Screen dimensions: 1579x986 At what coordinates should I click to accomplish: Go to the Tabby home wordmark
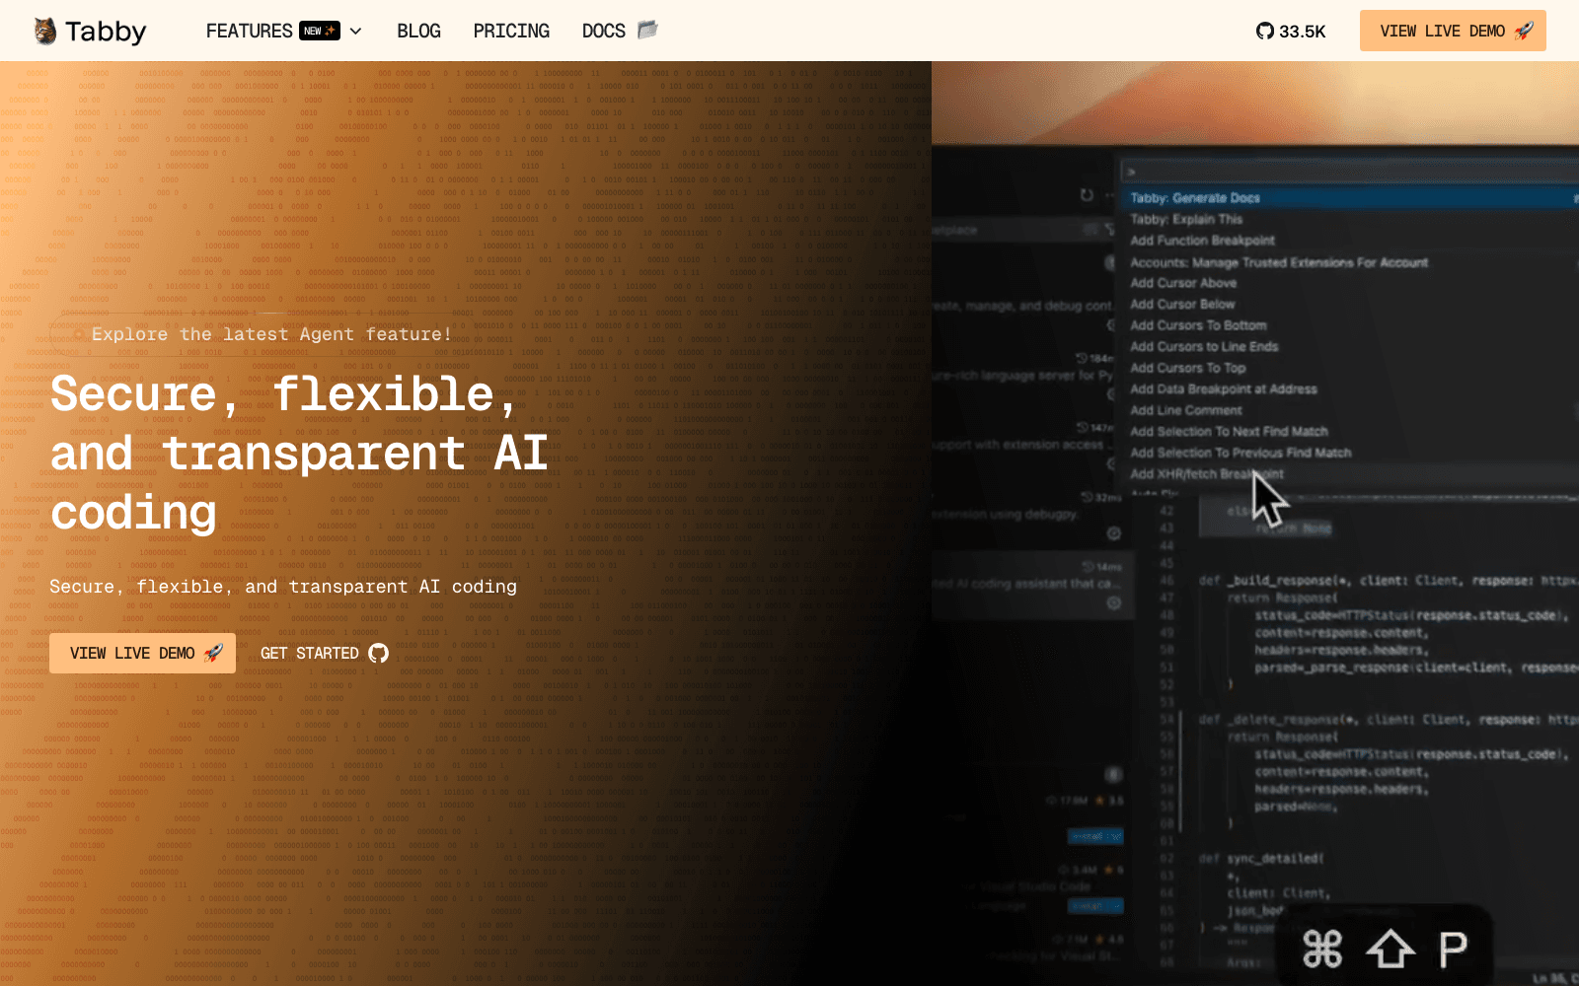point(106,32)
